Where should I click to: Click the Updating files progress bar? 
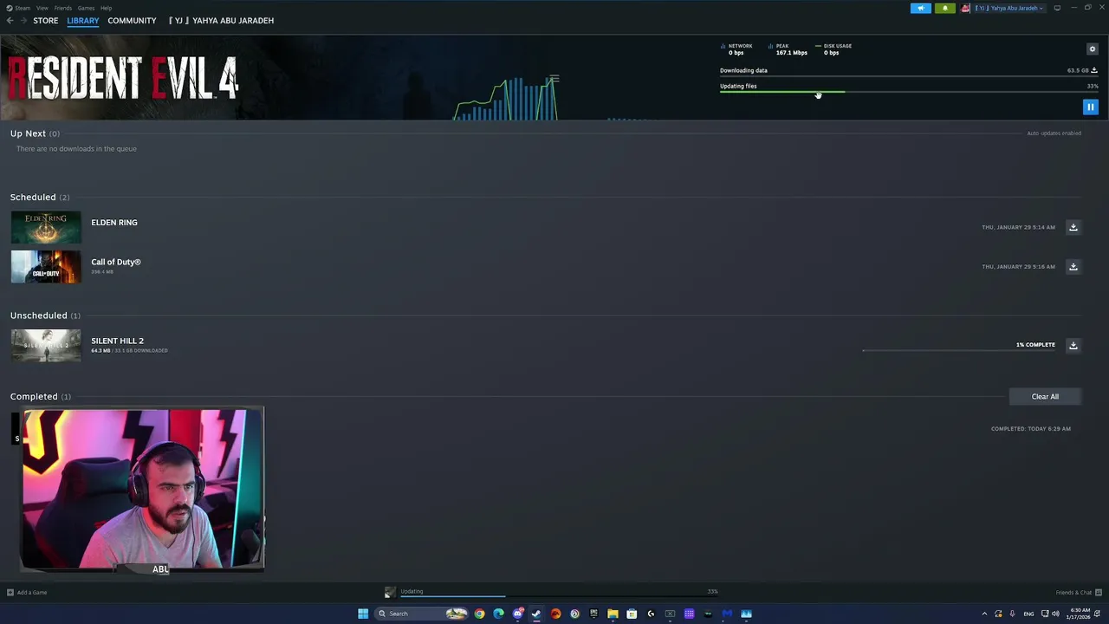pyautogui.click(x=909, y=92)
